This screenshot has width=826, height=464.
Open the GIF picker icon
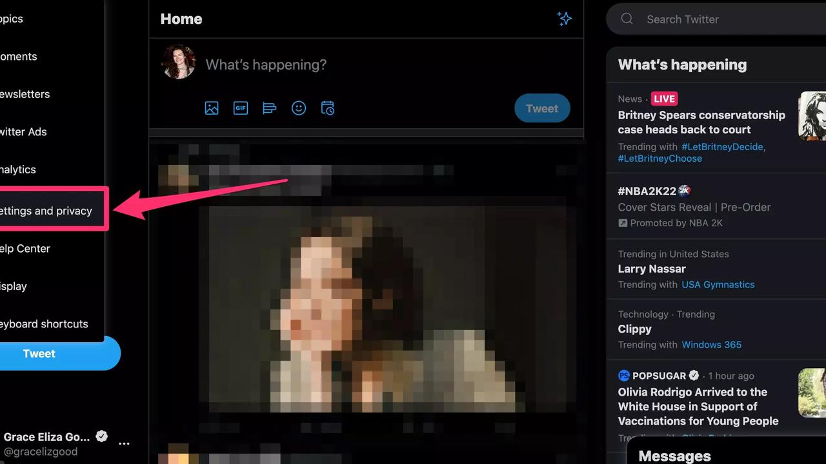pyautogui.click(x=241, y=108)
